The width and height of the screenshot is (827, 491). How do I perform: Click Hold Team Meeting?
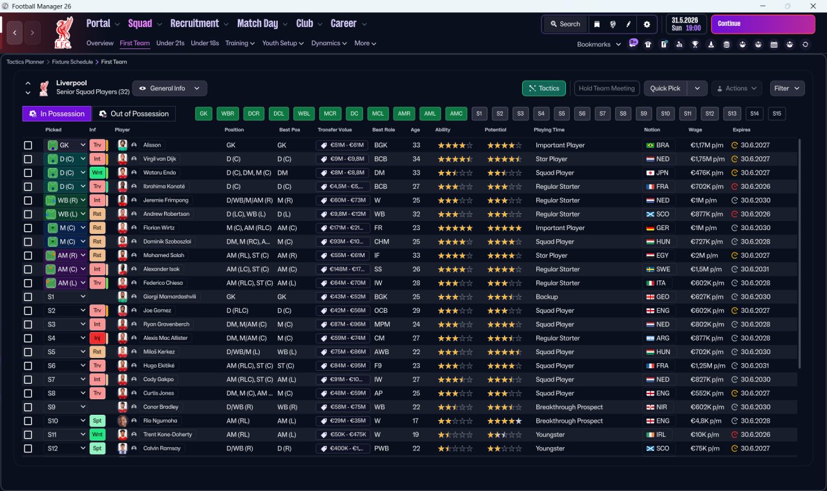click(x=607, y=89)
